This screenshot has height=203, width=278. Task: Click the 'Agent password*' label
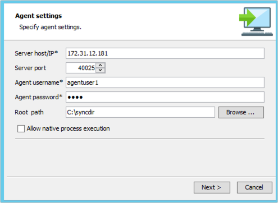click(39, 97)
